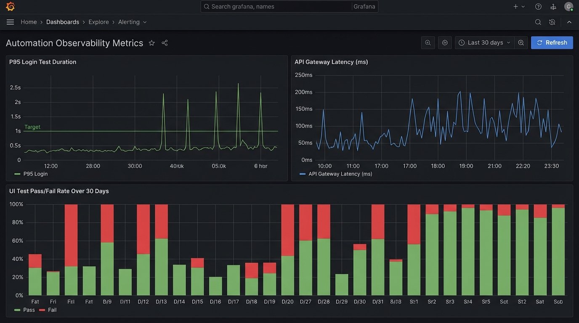Image resolution: width=579 pixels, height=323 pixels.
Task: Toggle the Pass series in legend
Action: [25, 310]
